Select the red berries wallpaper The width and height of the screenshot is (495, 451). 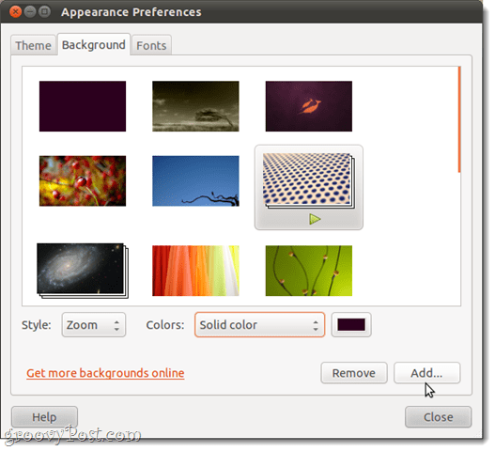point(83,181)
